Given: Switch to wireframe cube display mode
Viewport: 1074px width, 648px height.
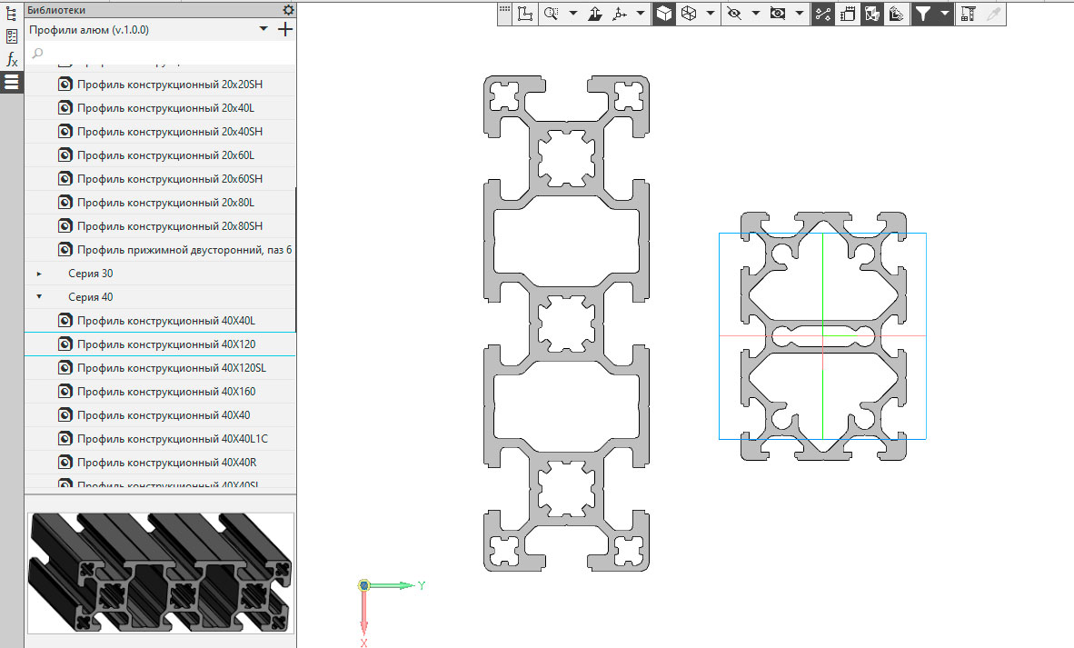Looking at the screenshot, I should 689,14.
